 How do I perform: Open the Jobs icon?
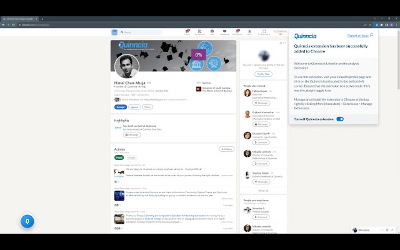[212, 31]
